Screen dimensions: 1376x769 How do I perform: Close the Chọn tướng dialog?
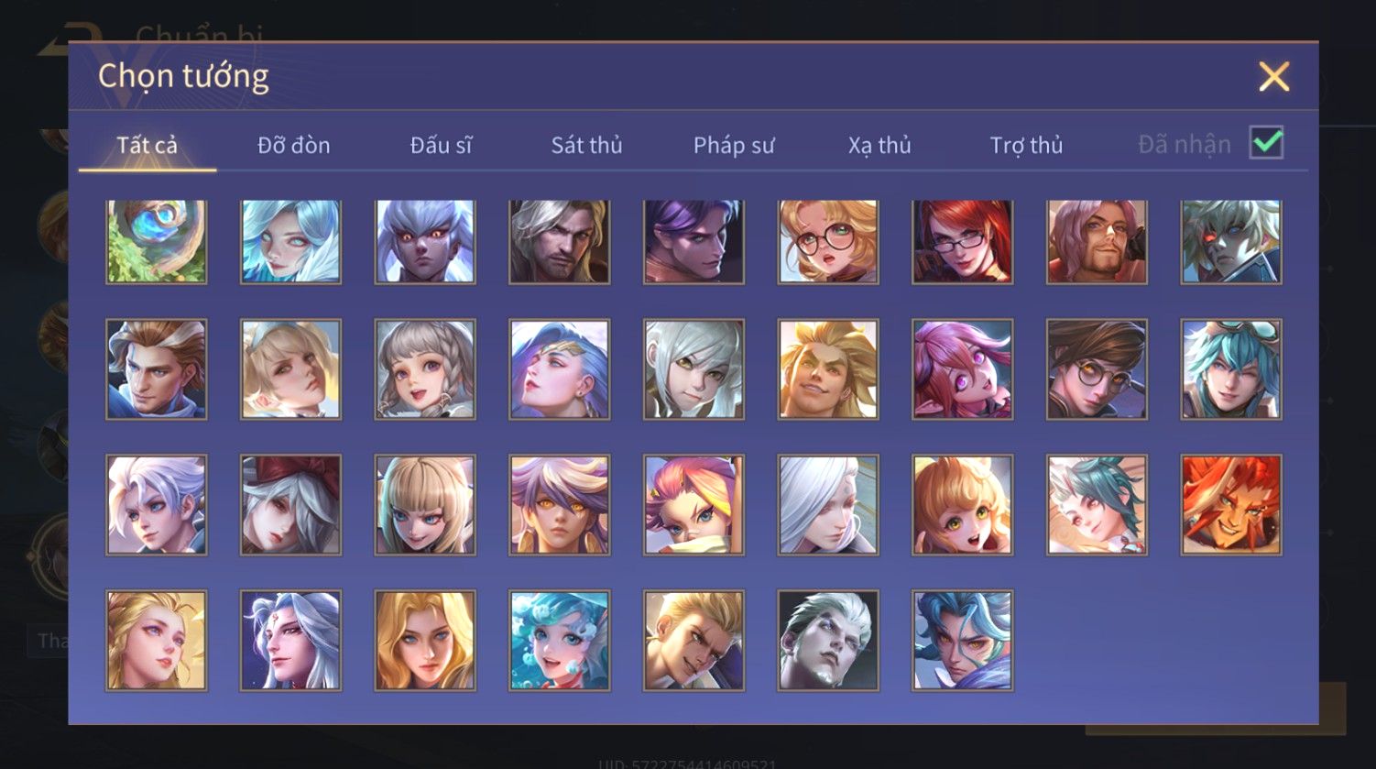coord(1273,76)
